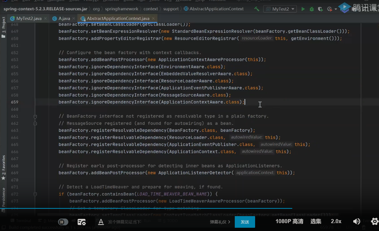This screenshot has height=231, width=379.
Task: Click ApplicationContextAwareProcessor on line 653
Action: point(201,60)
